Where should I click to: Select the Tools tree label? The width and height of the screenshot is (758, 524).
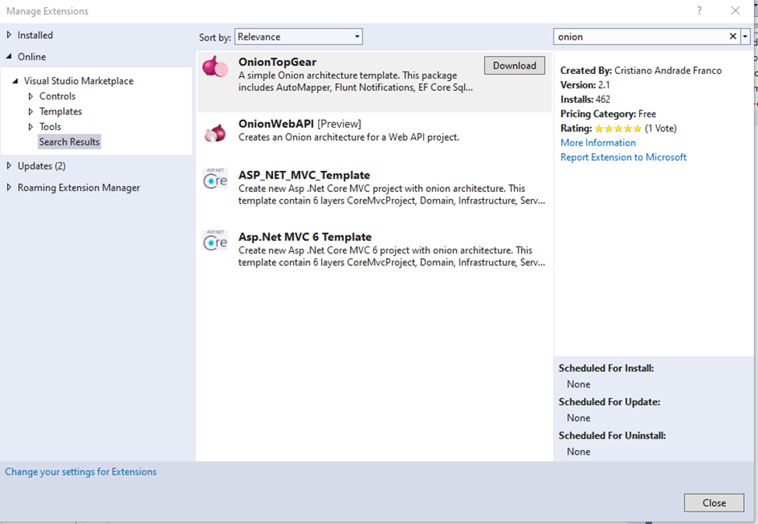[51, 127]
